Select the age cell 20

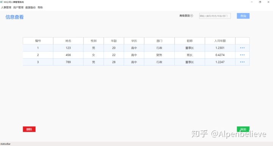coord(114,48)
